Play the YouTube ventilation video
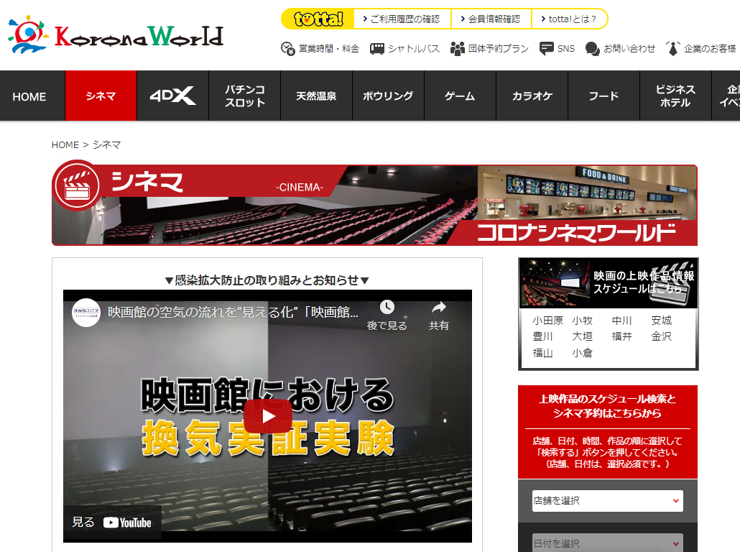740x552 pixels. coord(267,416)
